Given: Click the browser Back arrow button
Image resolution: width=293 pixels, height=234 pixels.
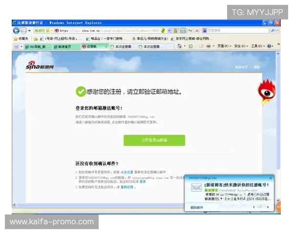Looking at the screenshot, I should pos(16,31).
